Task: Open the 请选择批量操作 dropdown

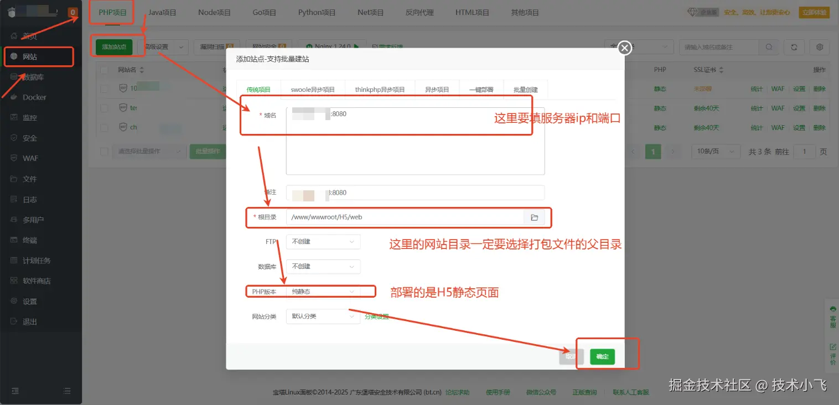Action: point(149,151)
